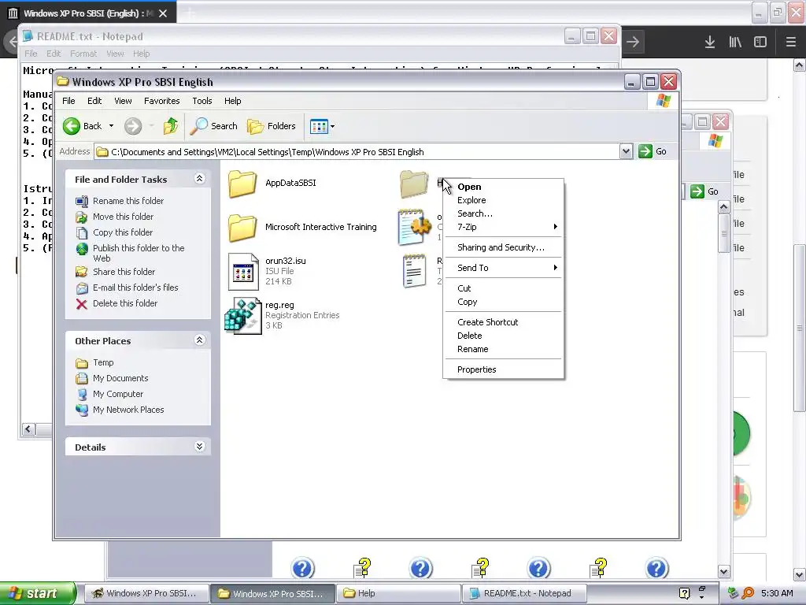806x605 pixels.
Task: Click Delete this folder task
Action: click(x=125, y=303)
